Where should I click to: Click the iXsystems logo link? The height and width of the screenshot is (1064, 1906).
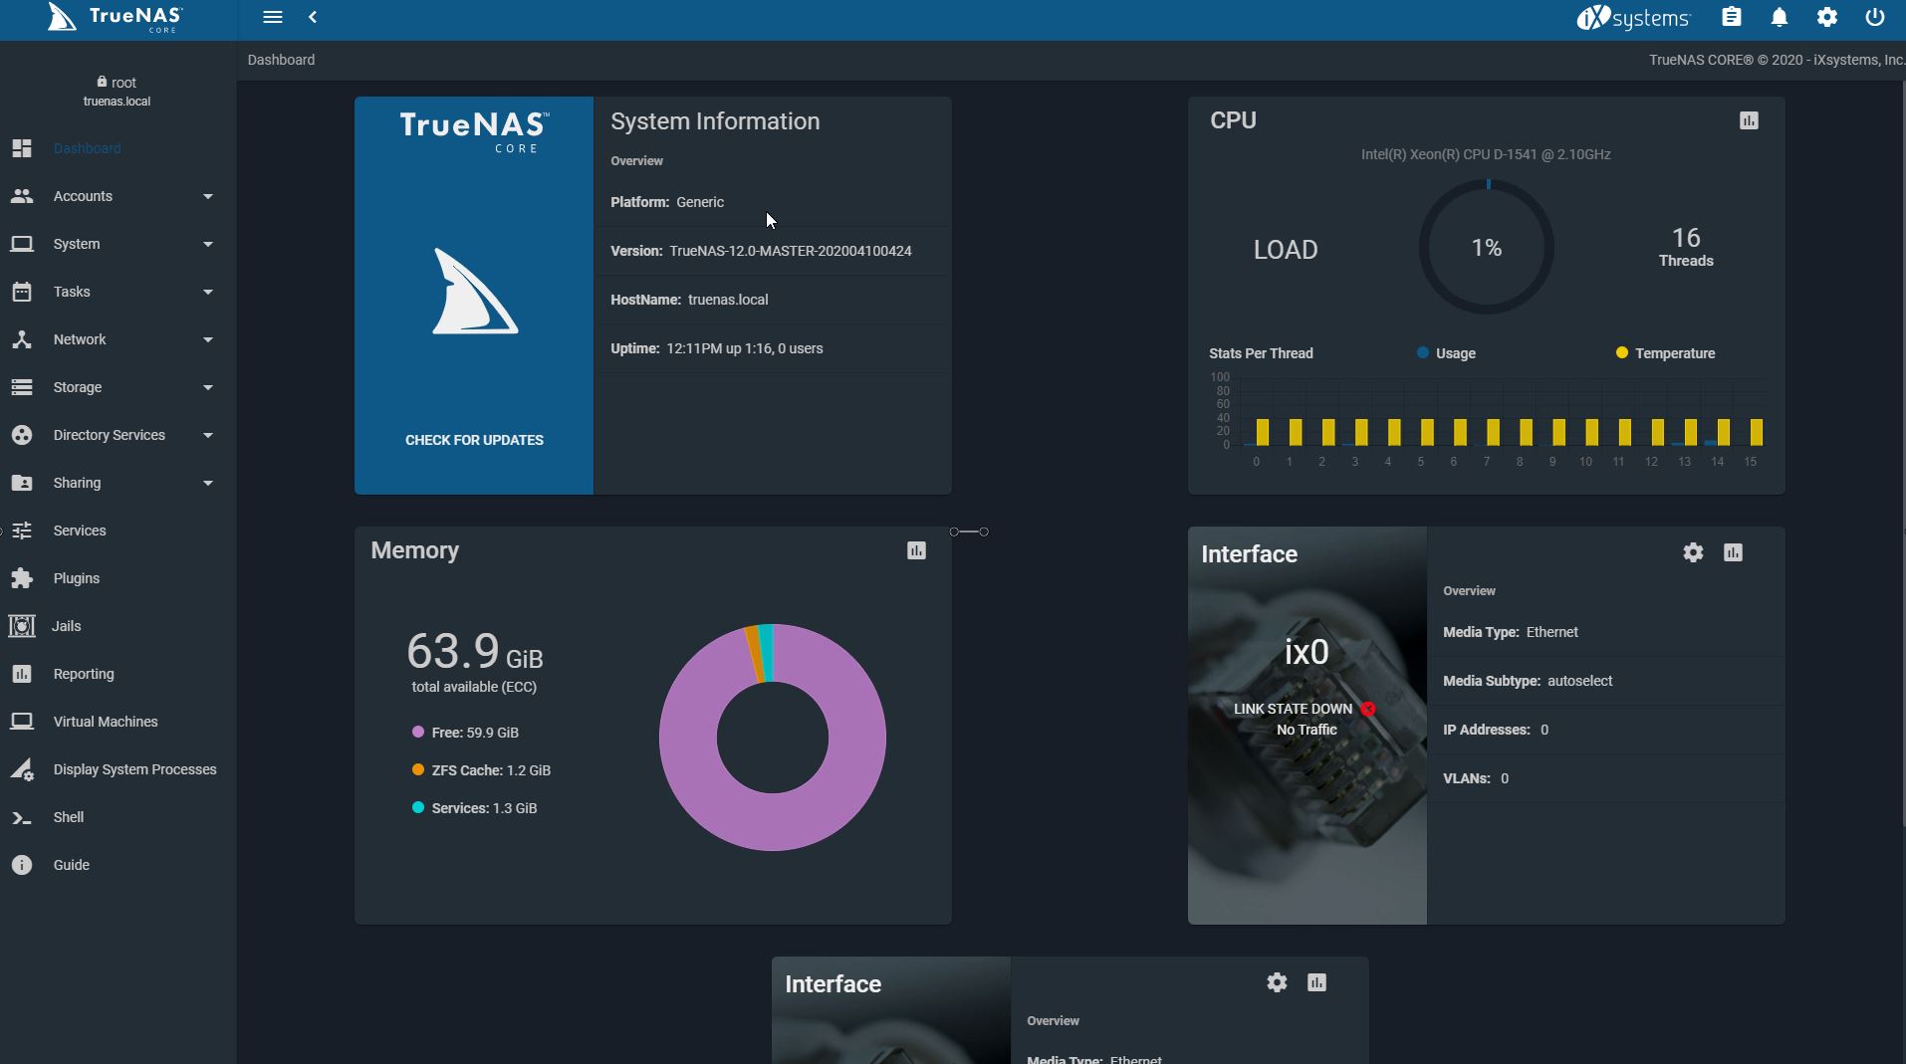[x=1633, y=18]
